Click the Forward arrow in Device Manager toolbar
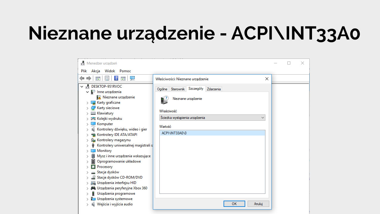The width and height of the screenshot is (380, 214). coord(88,78)
